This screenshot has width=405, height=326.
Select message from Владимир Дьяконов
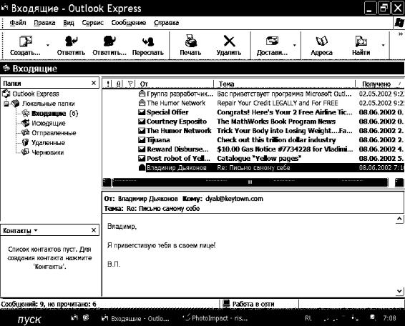[253, 168]
